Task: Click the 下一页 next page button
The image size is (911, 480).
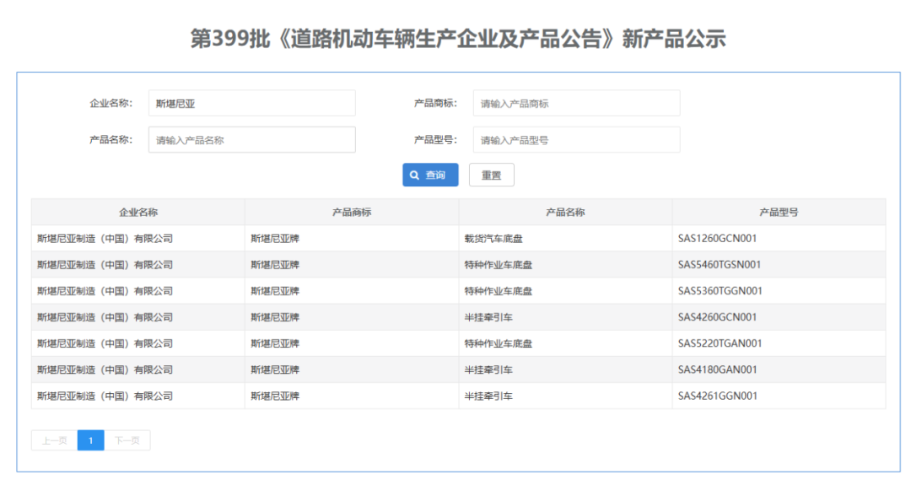Action: click(x=127, y=440)
